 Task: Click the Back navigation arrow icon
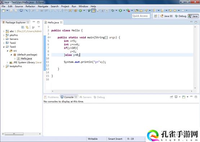[175, 10]
